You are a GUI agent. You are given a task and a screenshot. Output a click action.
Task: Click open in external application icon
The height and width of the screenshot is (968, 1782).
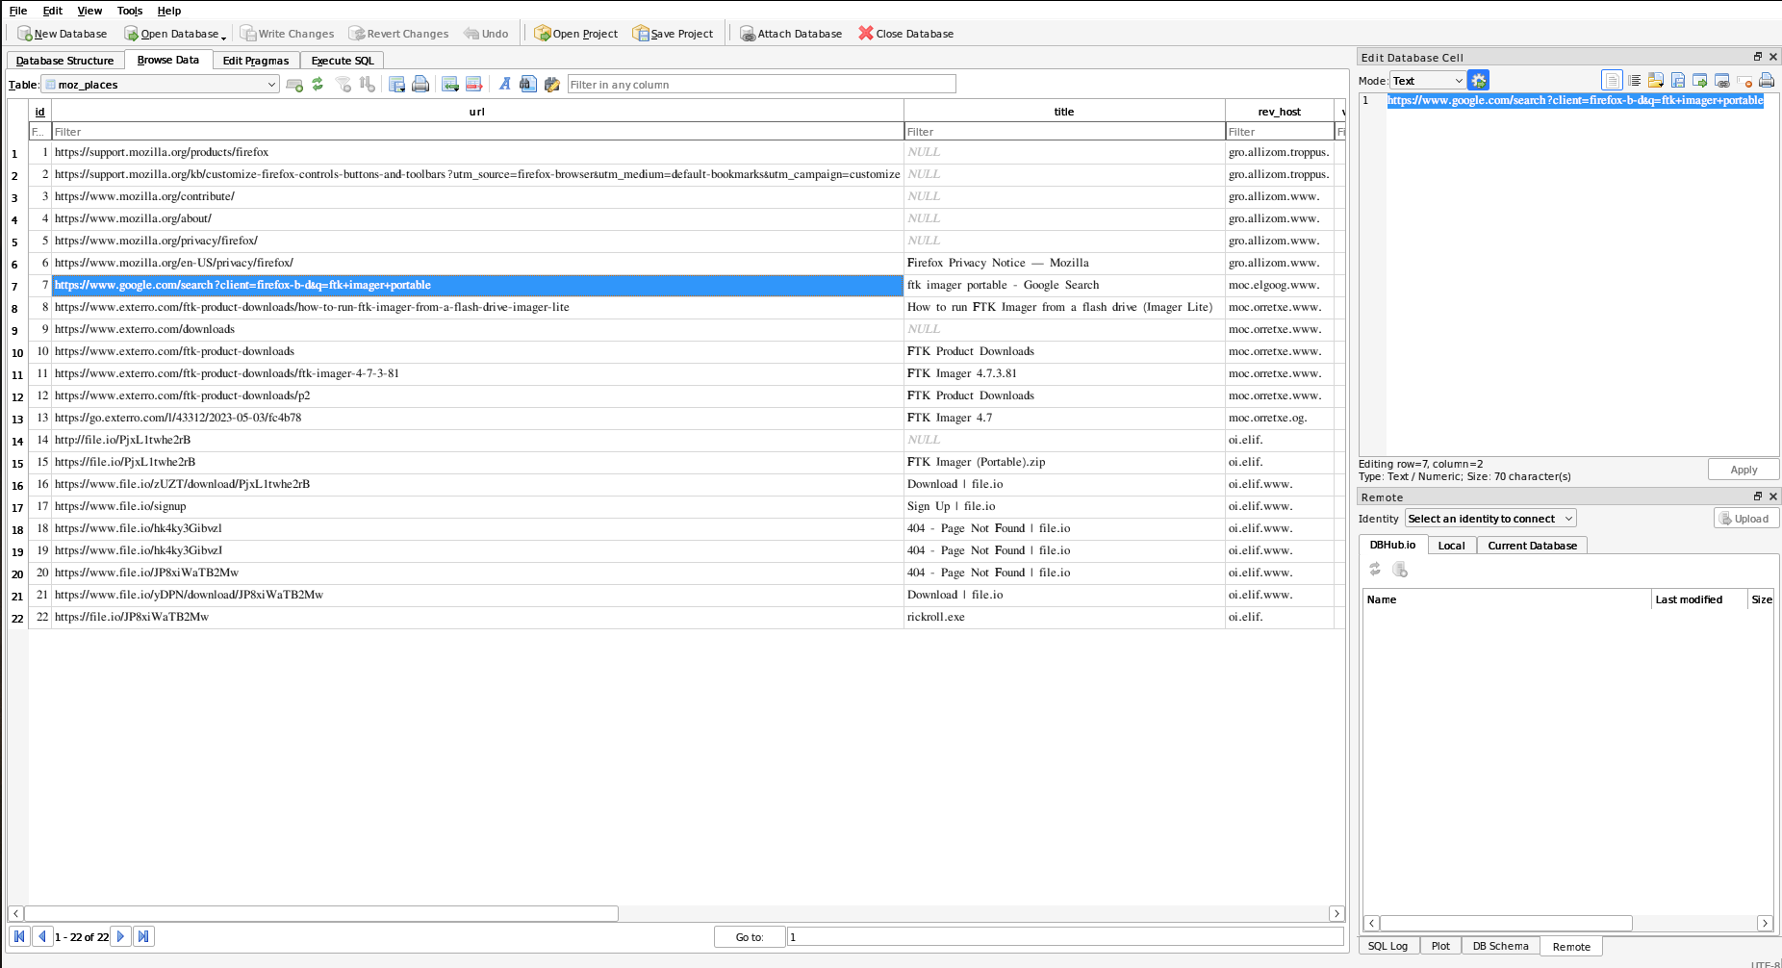pyautogui.click(x=1700, y=81)
